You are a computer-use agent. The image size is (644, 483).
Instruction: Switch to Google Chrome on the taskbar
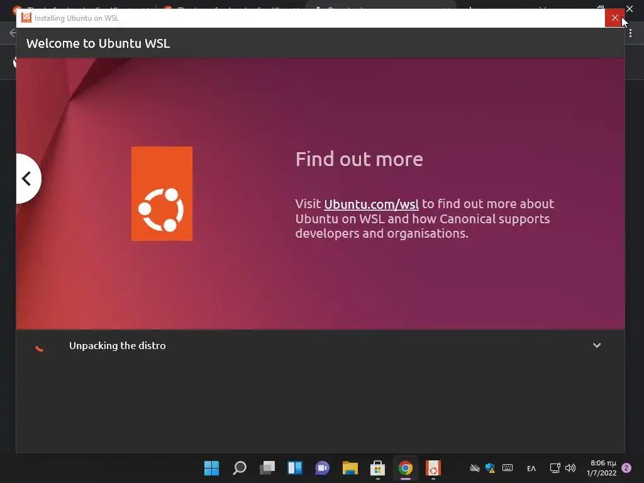406,468
